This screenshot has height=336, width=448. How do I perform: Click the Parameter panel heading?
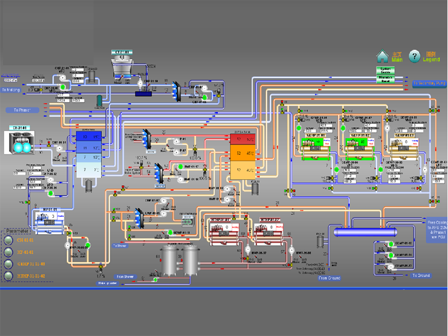tap(17, 231)
